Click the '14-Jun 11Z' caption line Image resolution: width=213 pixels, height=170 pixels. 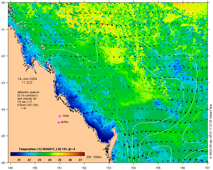click(x=24, y=102)
